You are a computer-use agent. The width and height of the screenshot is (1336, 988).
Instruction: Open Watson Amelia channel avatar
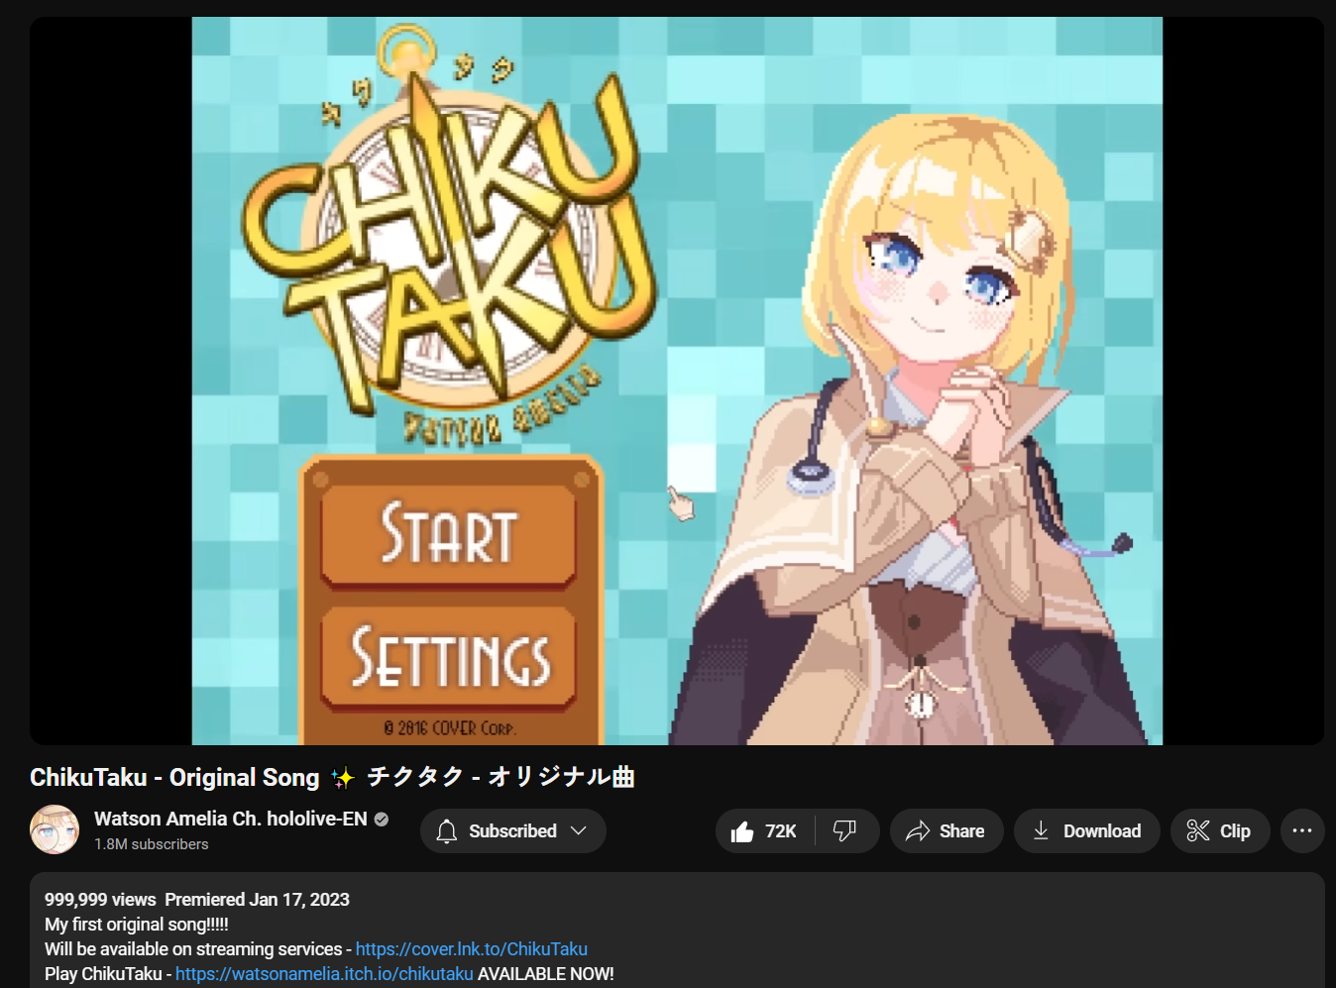pos(55,829)
